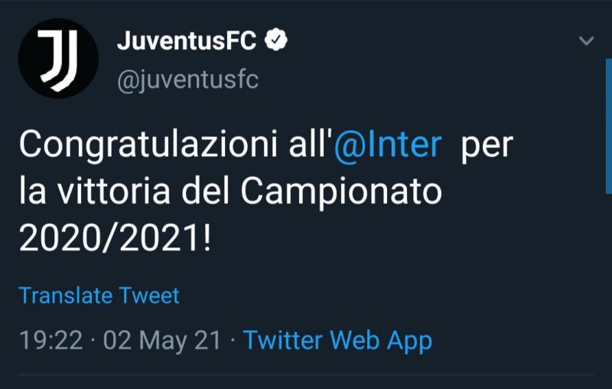
Task: Click the 02 May 21 date
Action: click(162, 340)
